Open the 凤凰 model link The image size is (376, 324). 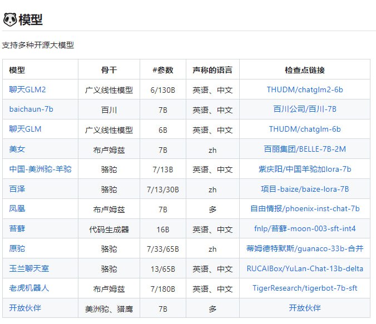(17, 209)
